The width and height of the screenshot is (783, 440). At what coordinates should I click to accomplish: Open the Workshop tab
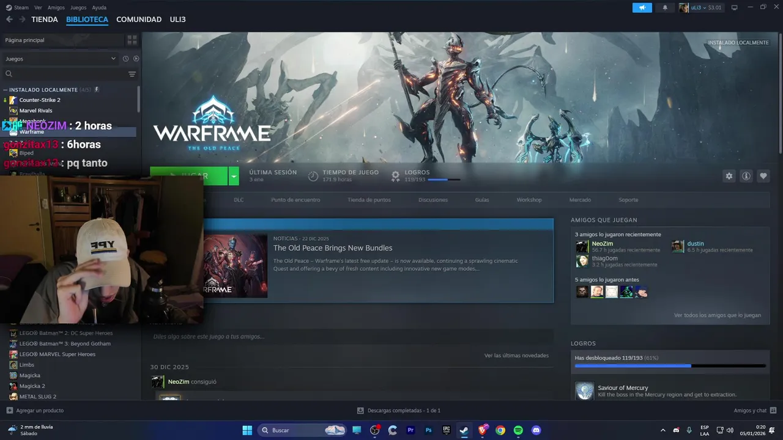pyautogui.click(x=529, y=200)
